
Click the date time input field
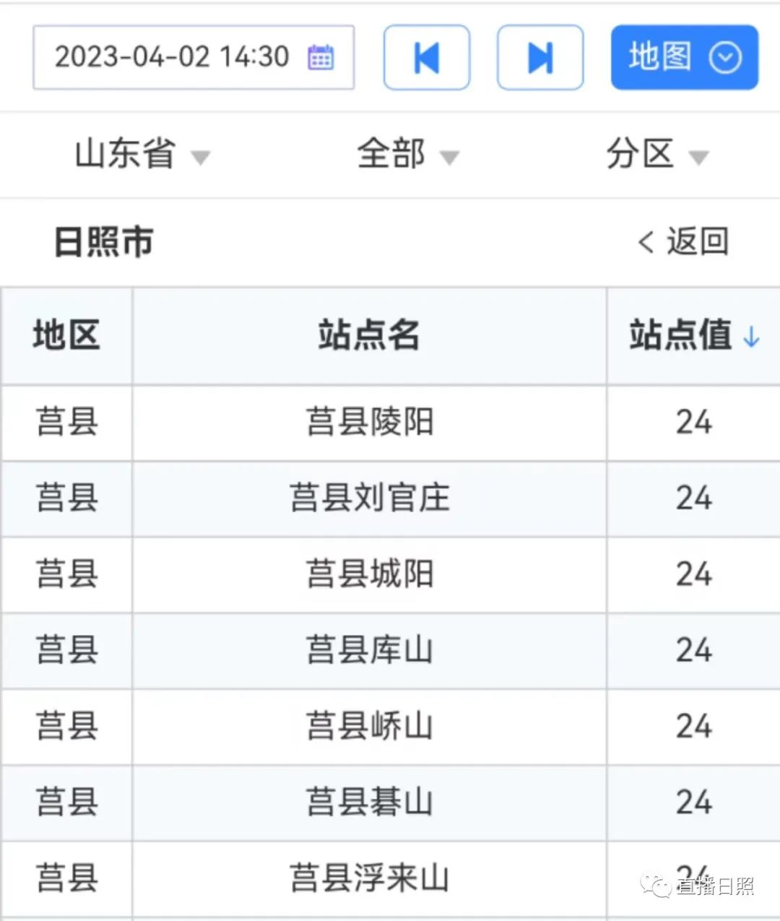[172, 57]
